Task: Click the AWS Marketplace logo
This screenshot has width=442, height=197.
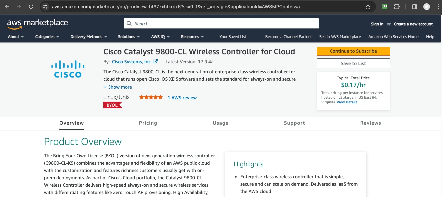Action: (37, 24)
